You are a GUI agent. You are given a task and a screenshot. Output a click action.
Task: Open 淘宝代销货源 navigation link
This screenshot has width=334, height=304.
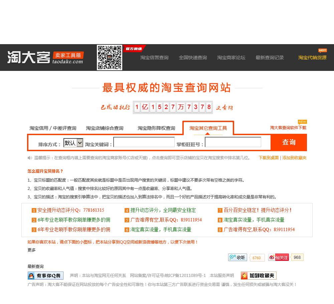point(312,58)
